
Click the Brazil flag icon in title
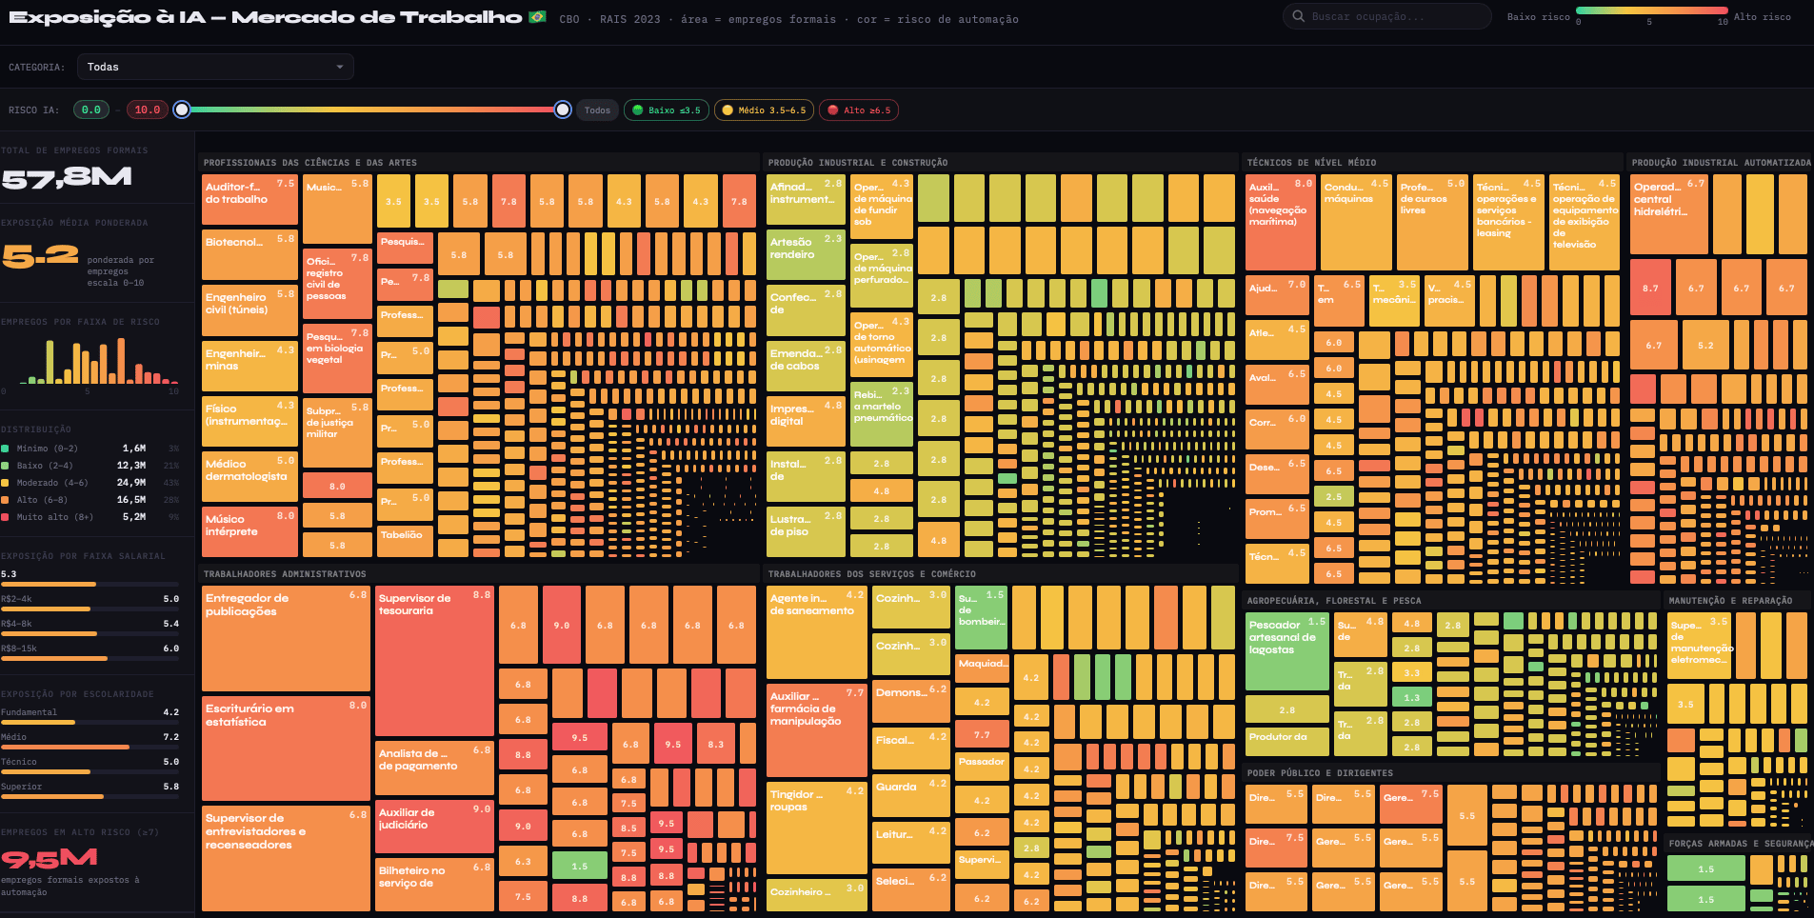tap(537, 17)
